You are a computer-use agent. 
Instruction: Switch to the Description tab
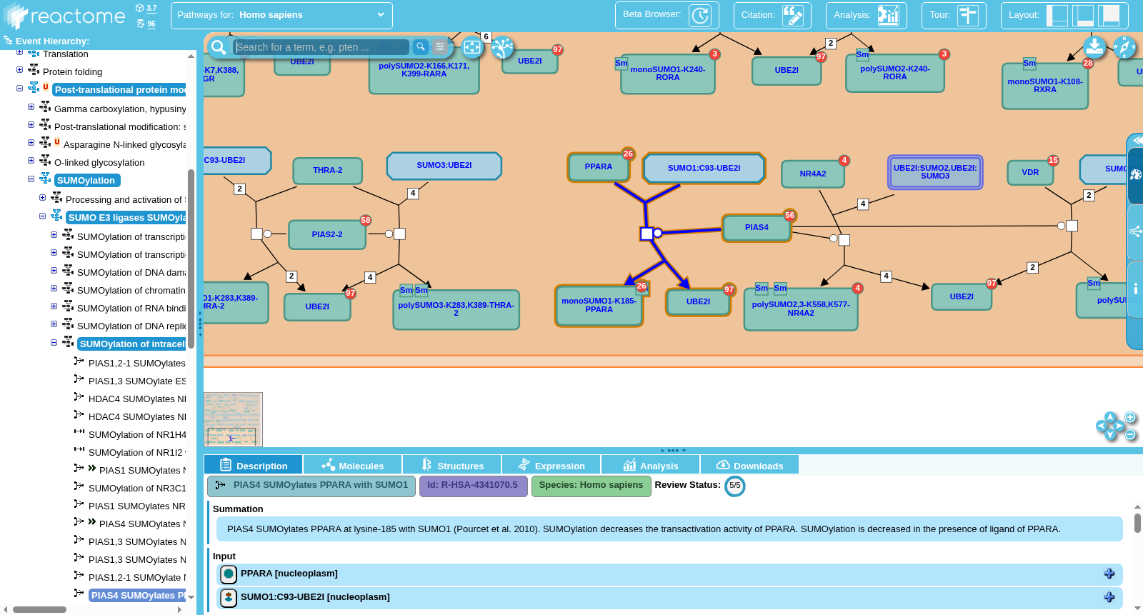pos(253,465)
